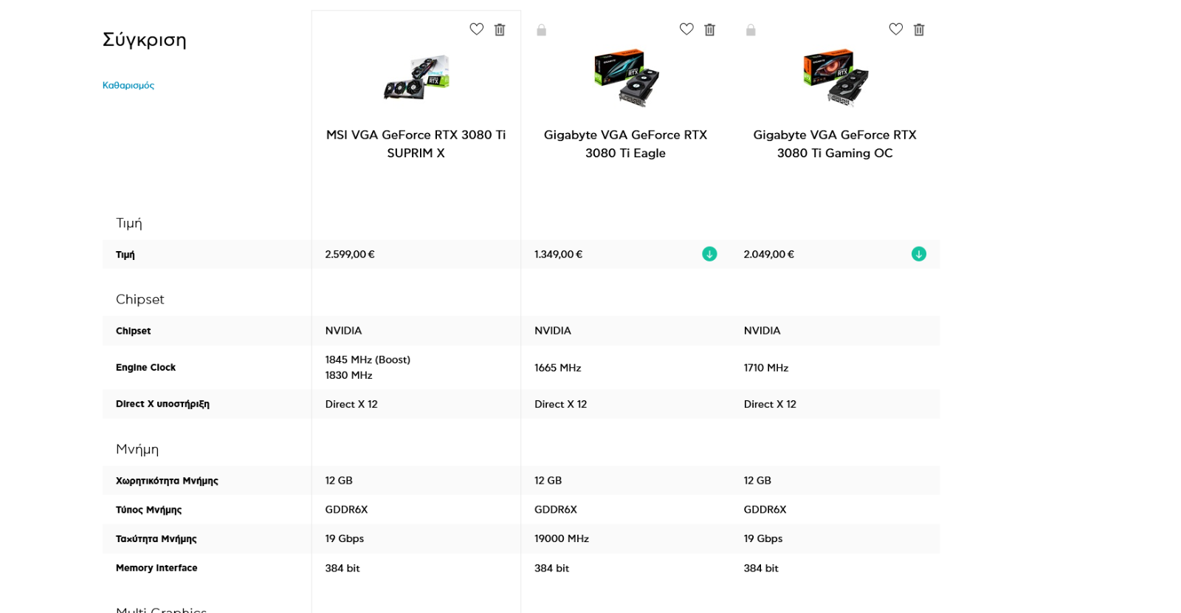Favorite the Gigabyte 3080 Ti Eagle

[x=686, y=30]
